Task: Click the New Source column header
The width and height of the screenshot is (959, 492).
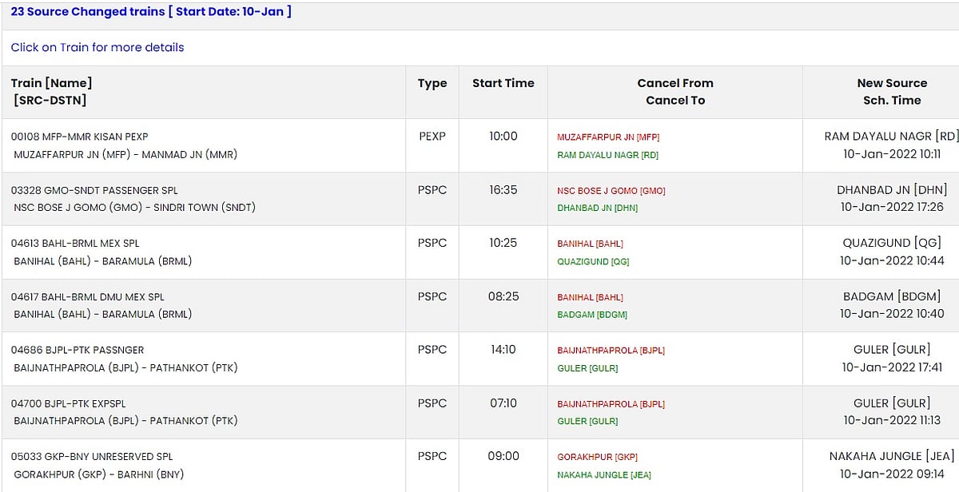Action: (892, 83)
